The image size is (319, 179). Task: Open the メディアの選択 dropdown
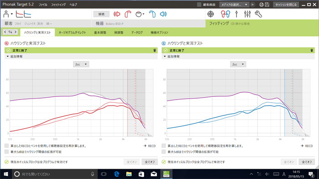[234, 5]
